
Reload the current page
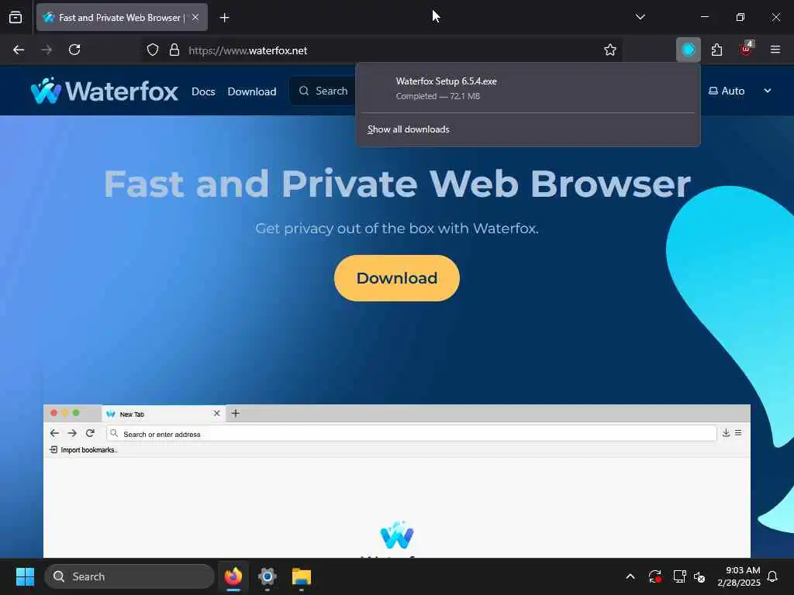pos(74,50)
